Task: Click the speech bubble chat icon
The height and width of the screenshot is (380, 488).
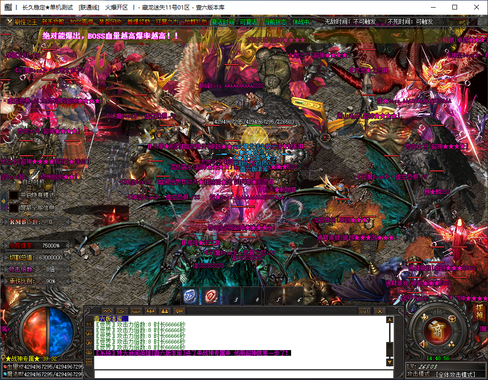Action: (x=179, y=311)
